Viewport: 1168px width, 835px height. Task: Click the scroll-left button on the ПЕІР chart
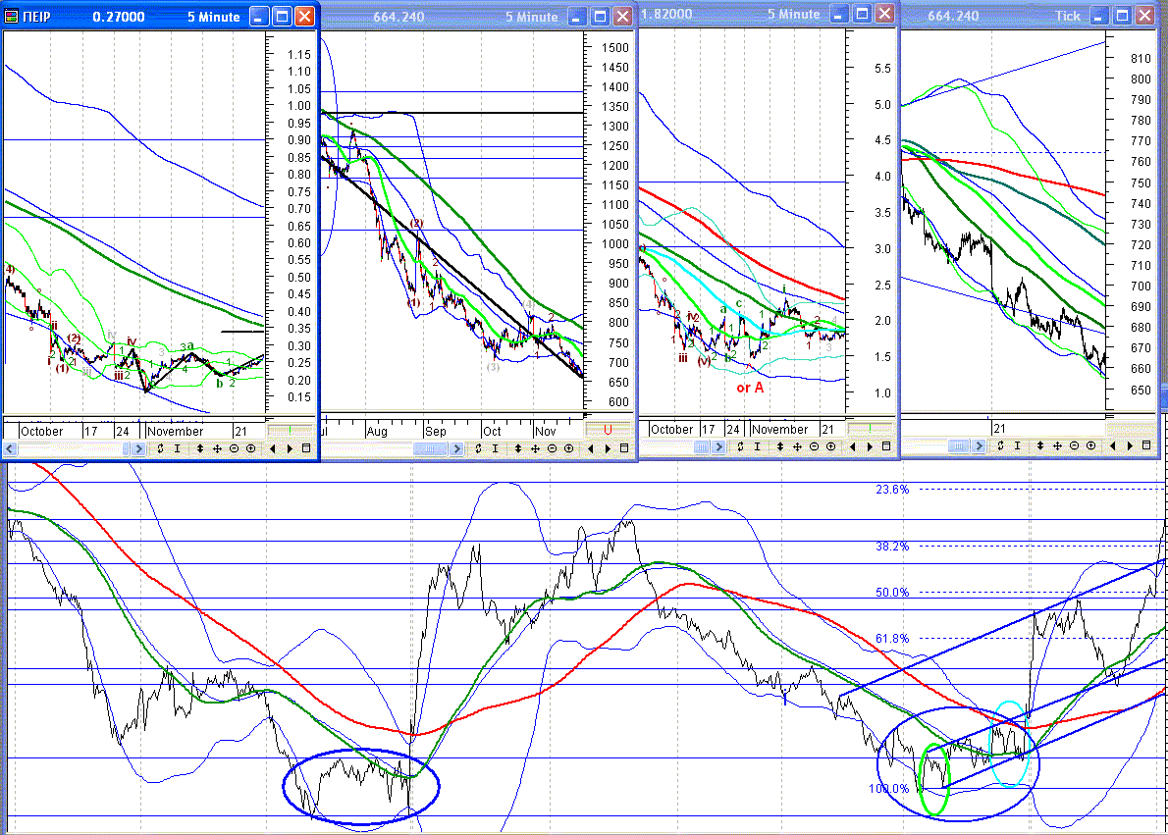(x=10, y=448)
